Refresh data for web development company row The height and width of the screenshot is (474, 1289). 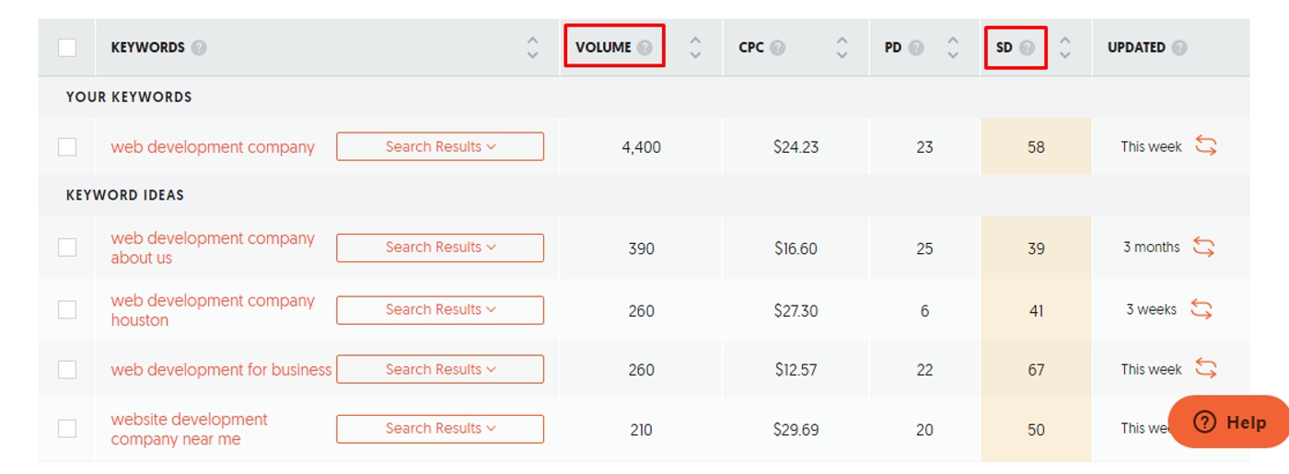click(1206, 145)
